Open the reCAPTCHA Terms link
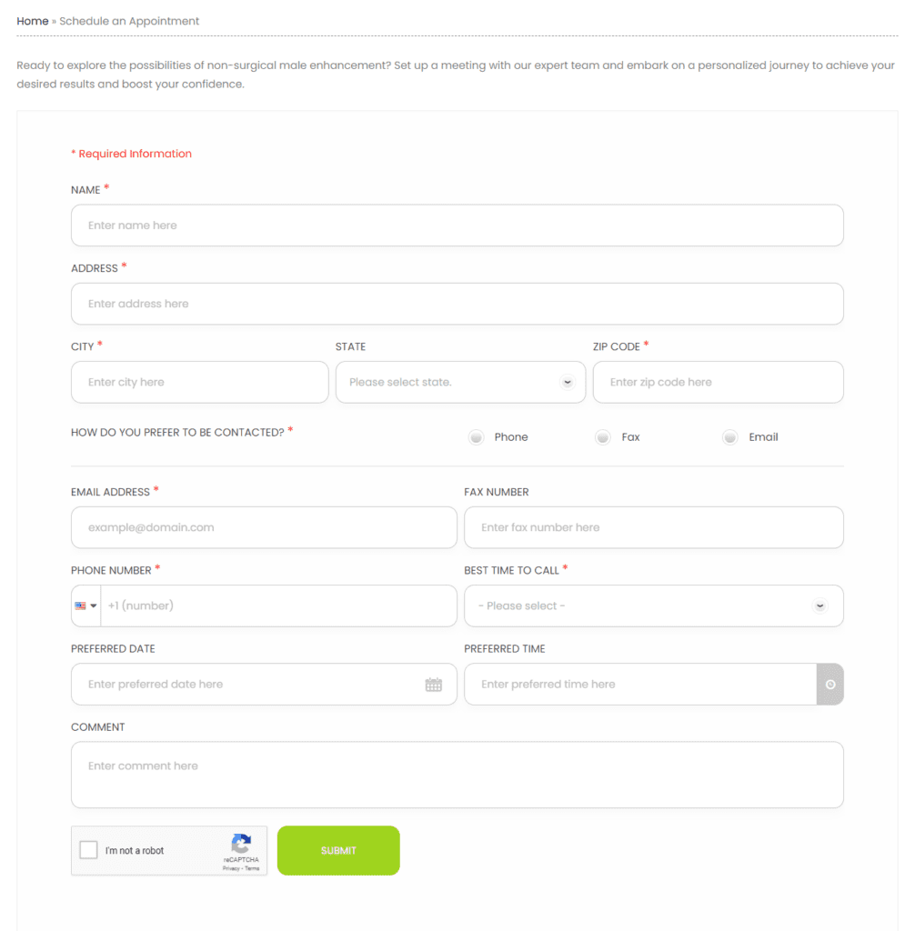Image resolution: width=915 pixels, height=931 pixels. [x=252, y=868]
